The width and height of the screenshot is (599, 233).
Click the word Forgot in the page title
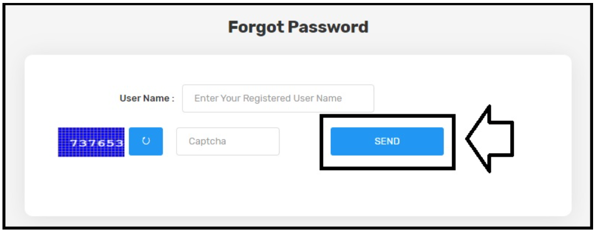pos(255,27)
